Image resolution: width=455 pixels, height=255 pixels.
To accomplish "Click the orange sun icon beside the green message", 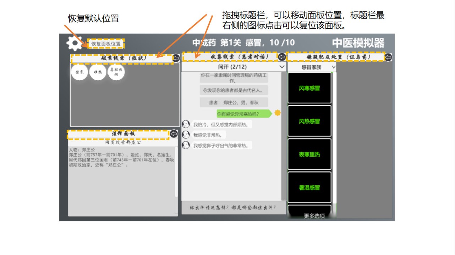I will [278, 113].
